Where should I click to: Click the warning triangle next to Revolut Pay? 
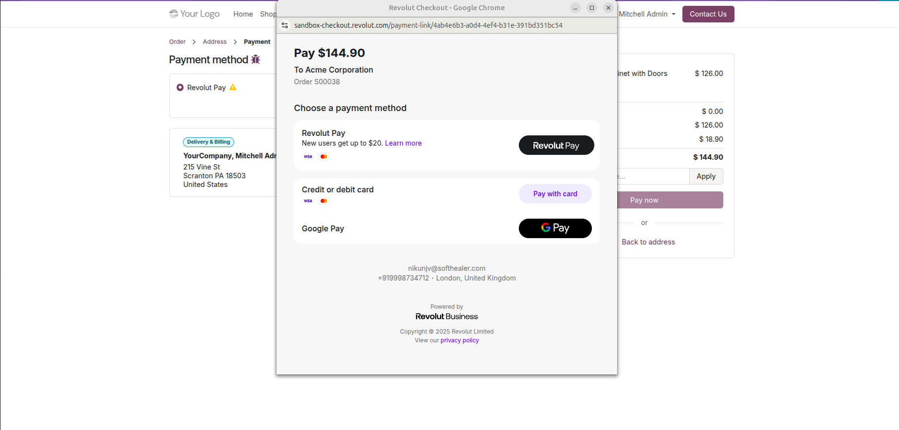pos(233,87)
